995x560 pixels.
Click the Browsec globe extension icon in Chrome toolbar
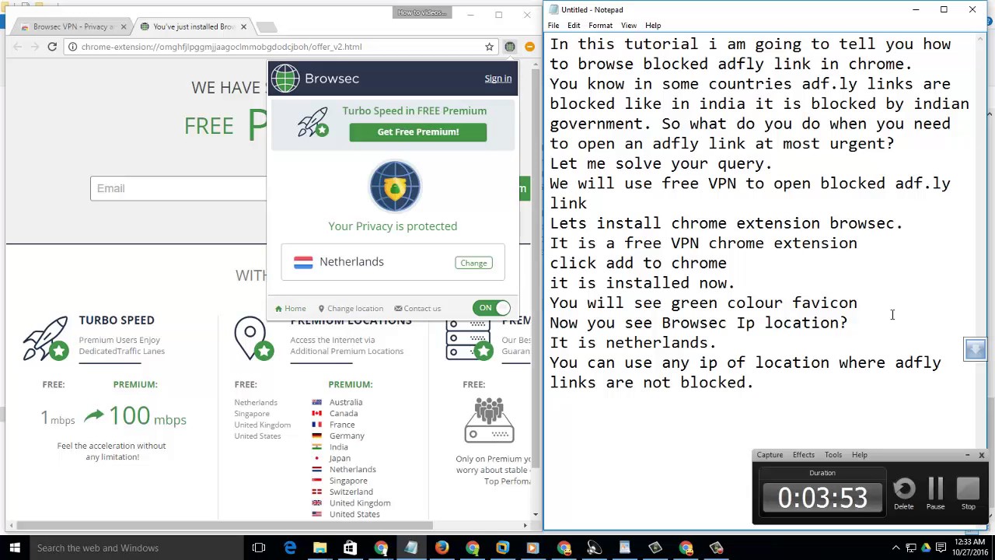tap(510, 47)
